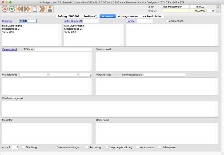Click into the Meldetext text area

(x=47, y=133)
